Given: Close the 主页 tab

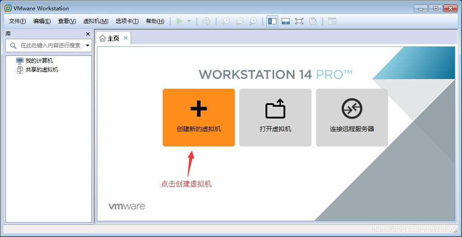Looking at the screenshot, I should click(x=126, y=38).
